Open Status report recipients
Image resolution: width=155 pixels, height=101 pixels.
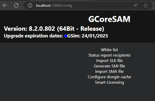109,55
